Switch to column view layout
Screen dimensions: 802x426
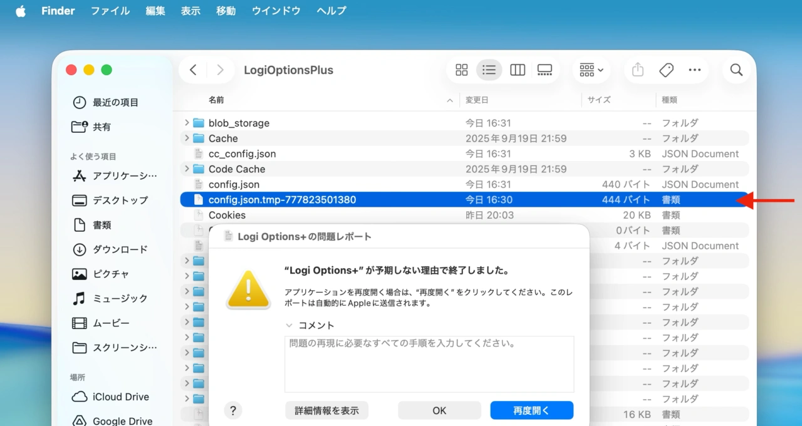[x=517, y=70]
